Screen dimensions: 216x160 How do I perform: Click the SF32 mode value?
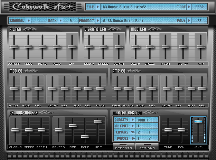[199, 7]
